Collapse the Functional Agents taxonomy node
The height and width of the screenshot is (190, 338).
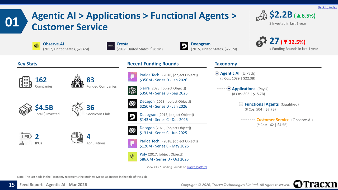click(x=241, y=104)
